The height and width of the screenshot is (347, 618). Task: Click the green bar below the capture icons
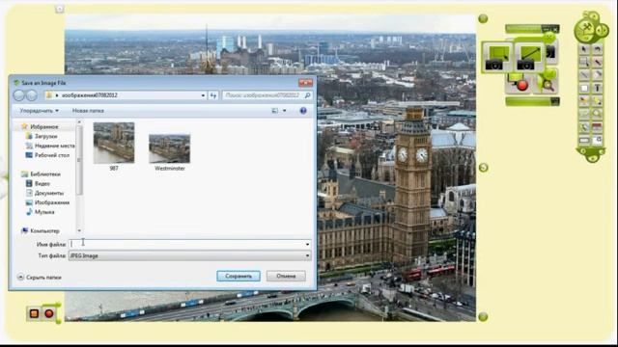click(x=532, y=101)
